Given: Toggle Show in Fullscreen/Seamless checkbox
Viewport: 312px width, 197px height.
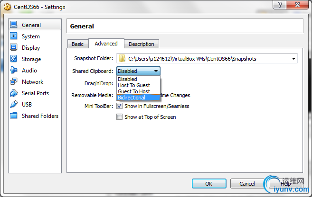Looking at the screenshot, I should (x=119, y=106).
